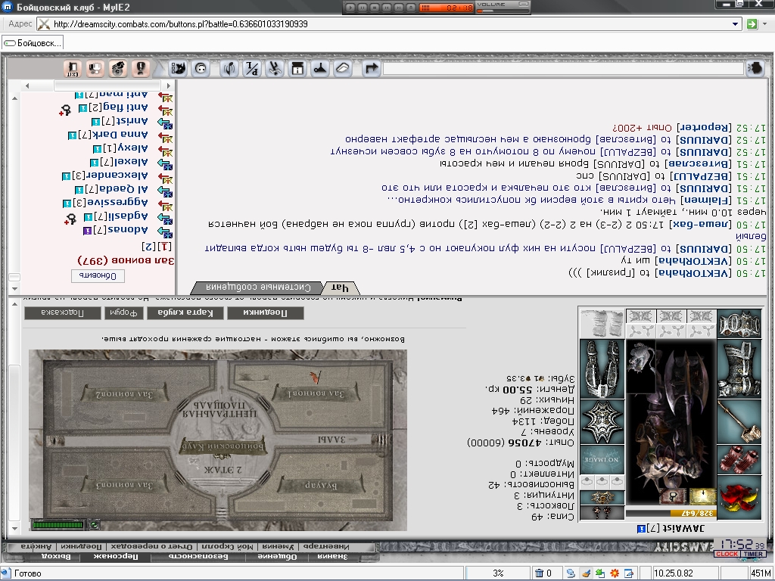Viewport: 775px width, 581px height.
Task: Switch to the Системные сообщения tab
Action: tap(258, 287)
